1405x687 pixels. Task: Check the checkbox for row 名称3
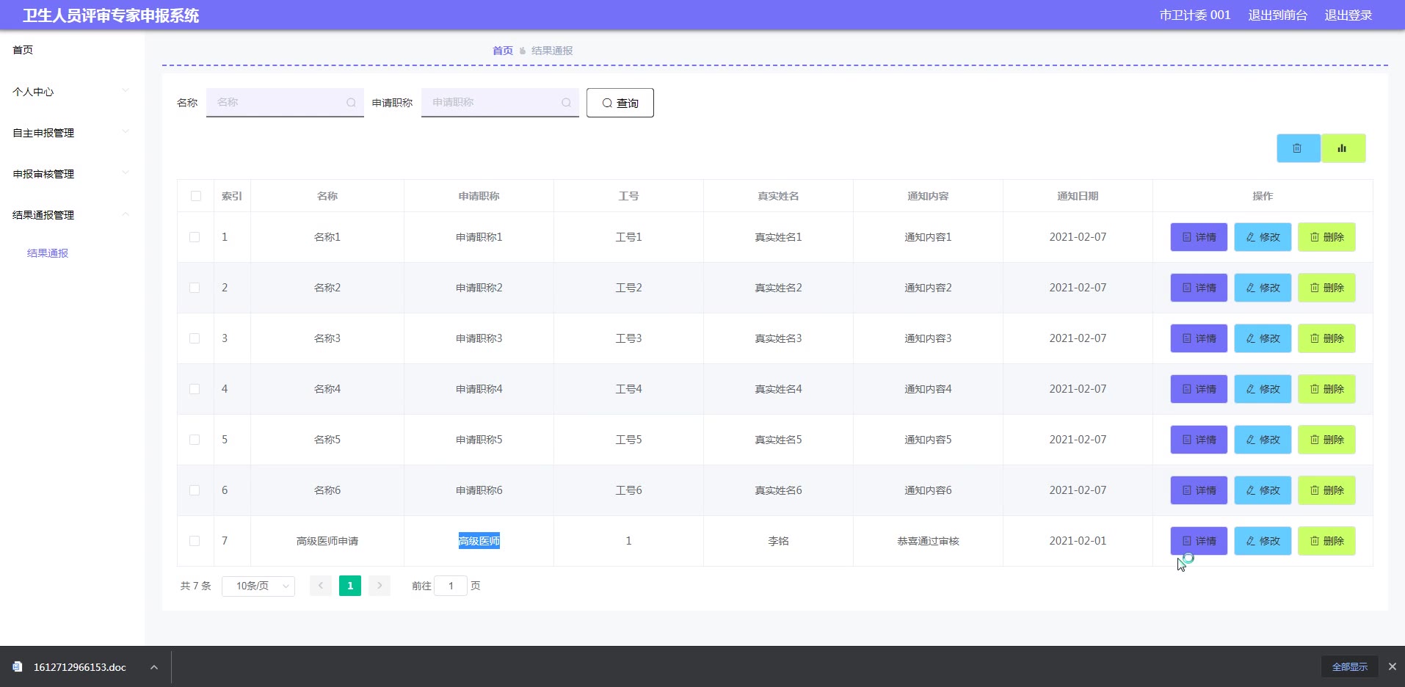[195, 338]
